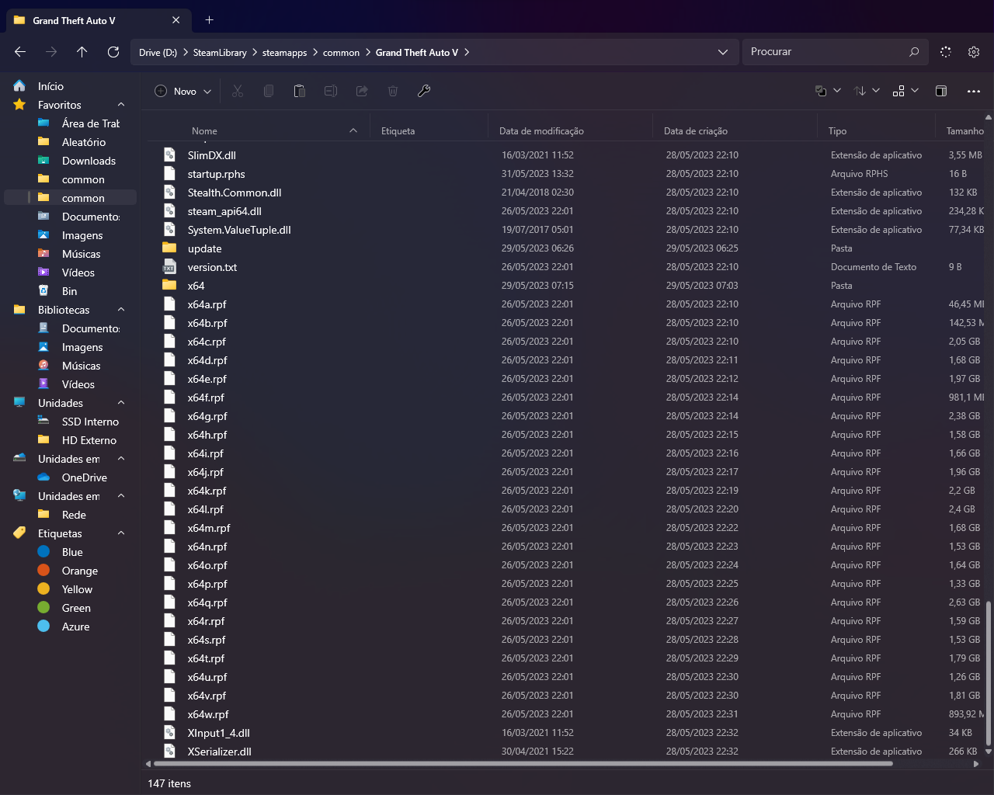
Task: Filter by the Green tag
Action: click(x=76, y=608)
